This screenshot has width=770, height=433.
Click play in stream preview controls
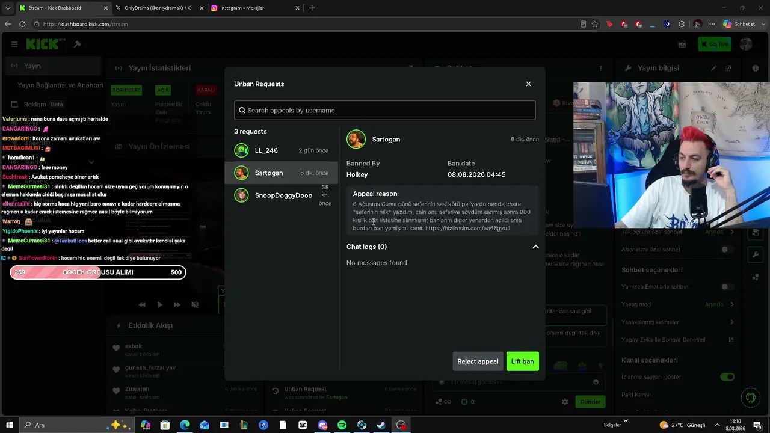tap(159, 305)
